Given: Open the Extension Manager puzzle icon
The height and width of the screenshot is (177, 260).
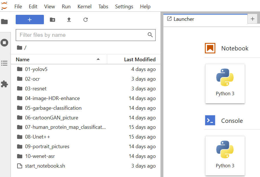Looking at the screenshot, I should click(x=5, y=84).
